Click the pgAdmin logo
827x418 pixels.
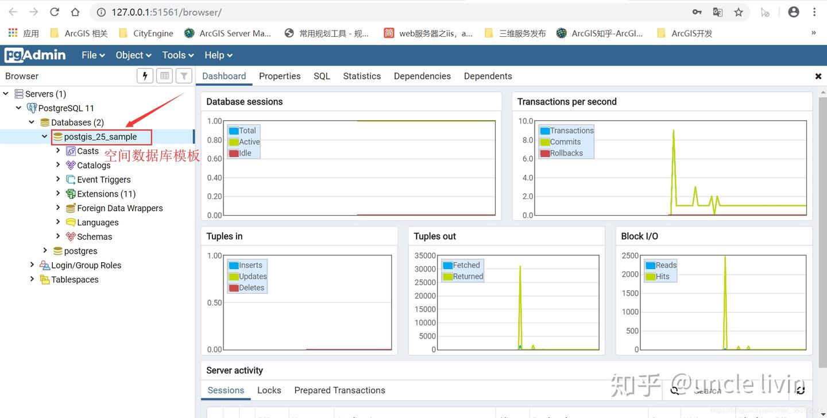(34, 55)
